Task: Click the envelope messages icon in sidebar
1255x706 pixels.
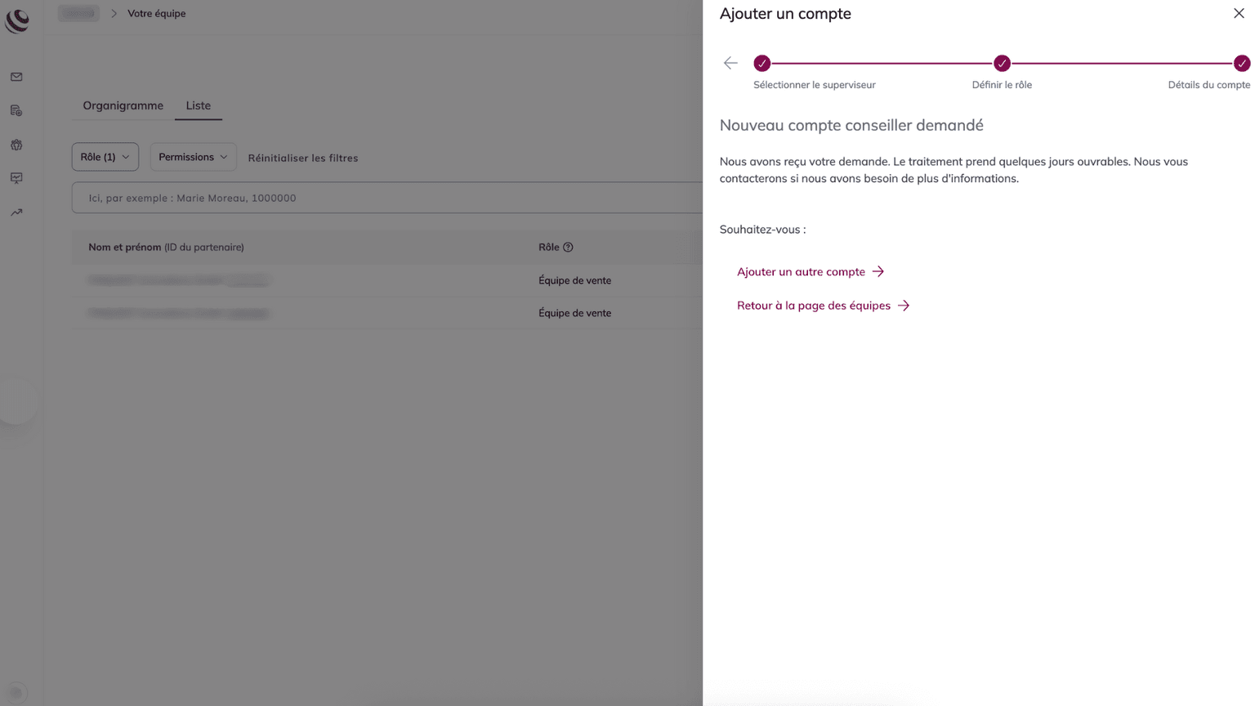Action: (16, 77)
